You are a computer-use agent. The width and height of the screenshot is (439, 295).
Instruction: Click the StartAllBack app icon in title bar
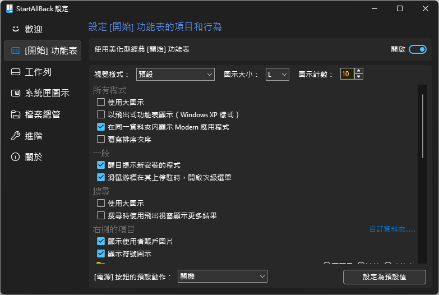tap(10, 8)
